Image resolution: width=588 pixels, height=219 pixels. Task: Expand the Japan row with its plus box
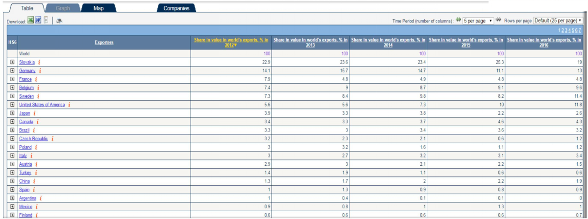pos(12,113)
